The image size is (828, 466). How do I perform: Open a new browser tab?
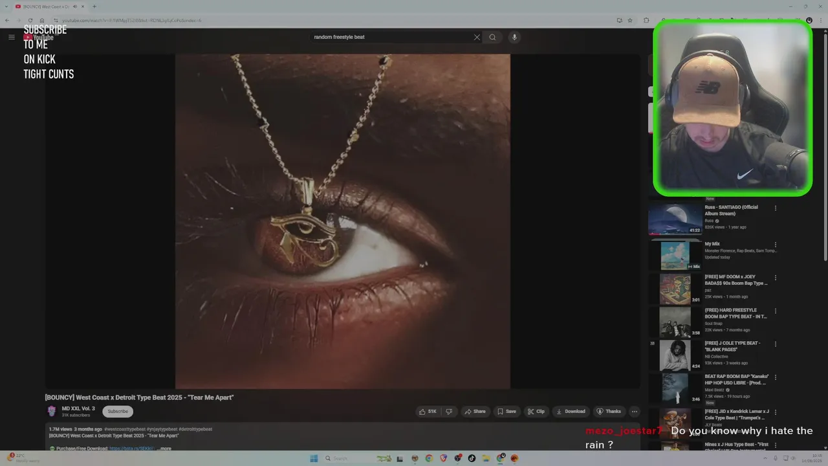point(94,6)
